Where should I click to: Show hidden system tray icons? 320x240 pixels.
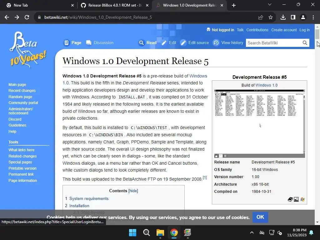pos(252,232)
